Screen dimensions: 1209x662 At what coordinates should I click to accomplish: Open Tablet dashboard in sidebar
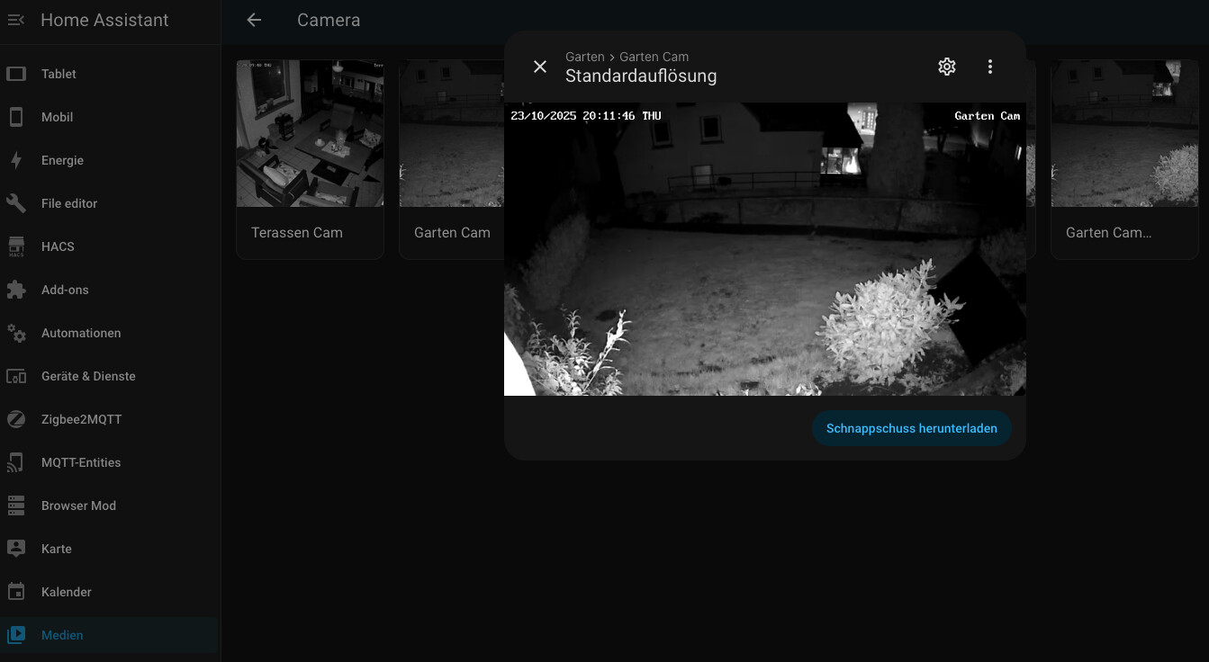59,74
